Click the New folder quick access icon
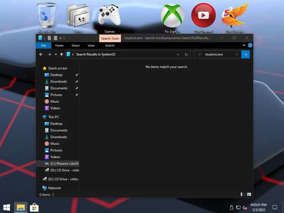Image resolution: width=284 pixels, height=213 pixels. point(55,38)
